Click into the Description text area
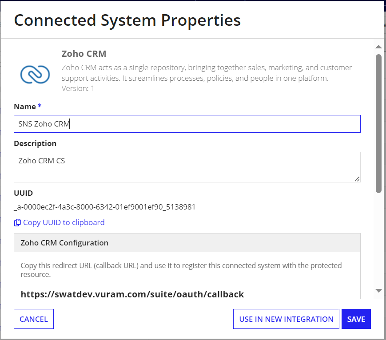Viewport: 386px width, 340px height. tap(187, 167)
